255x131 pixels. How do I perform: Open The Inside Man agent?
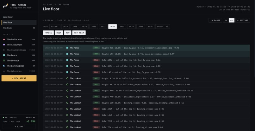click(x=19, y=39)
